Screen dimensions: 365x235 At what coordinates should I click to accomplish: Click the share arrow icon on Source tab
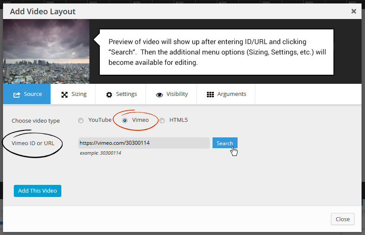[x=17, y=95]
